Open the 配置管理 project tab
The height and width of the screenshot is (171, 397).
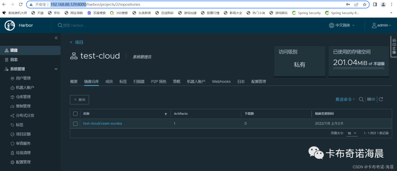(258, 81)
